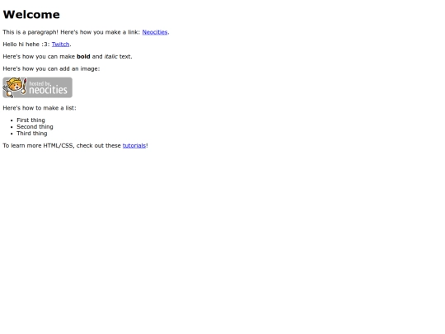Click the bold word 'bold'
The height and width of the screenshot is (334, 445).
pos(83,57)
